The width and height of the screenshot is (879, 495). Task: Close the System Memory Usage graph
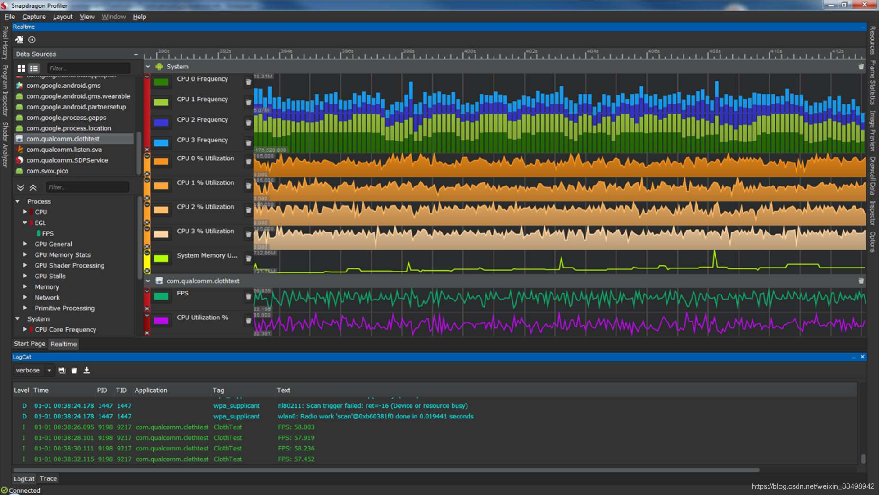(147, 271)
